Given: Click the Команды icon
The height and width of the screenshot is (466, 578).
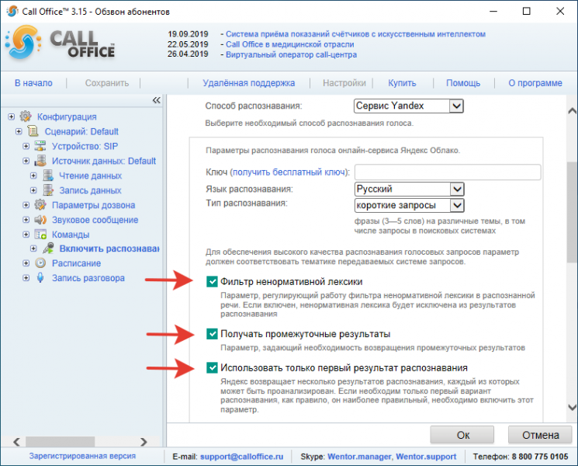Looking at the screenshot, I should tap(40, 235).
